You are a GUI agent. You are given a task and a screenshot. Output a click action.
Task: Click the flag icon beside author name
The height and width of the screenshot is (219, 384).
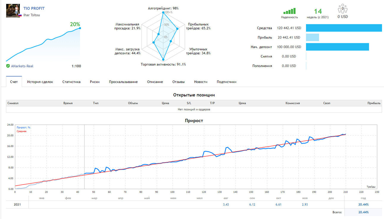(x=20, y=15)
